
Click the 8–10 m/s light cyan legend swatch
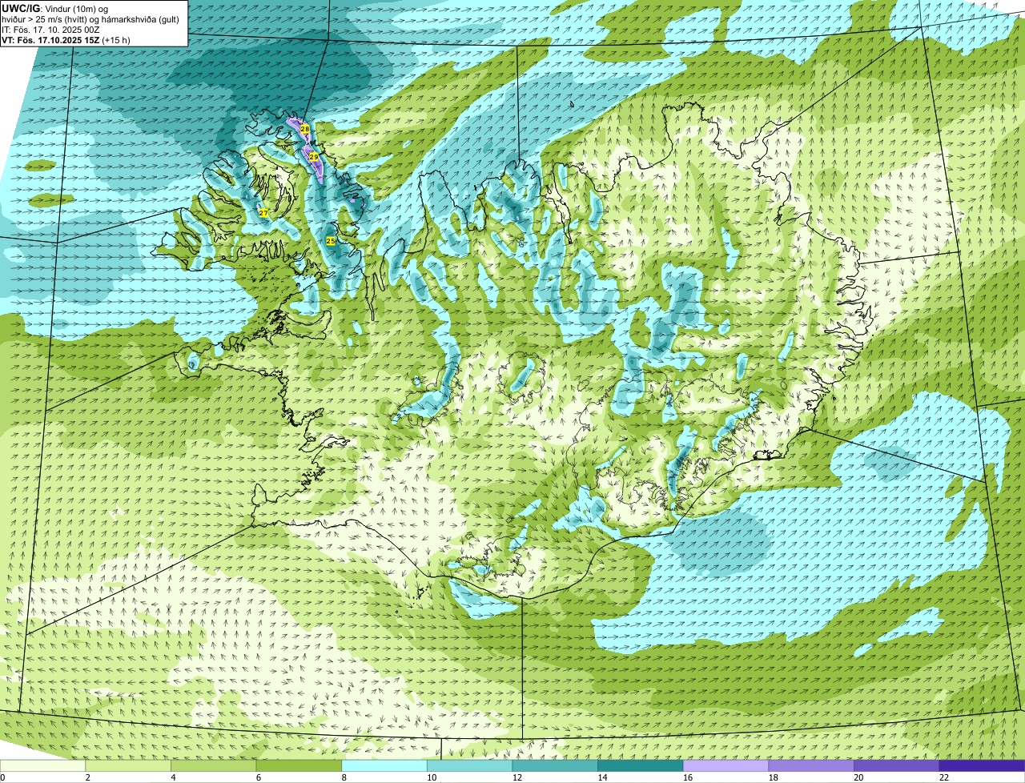click(384, 766)
